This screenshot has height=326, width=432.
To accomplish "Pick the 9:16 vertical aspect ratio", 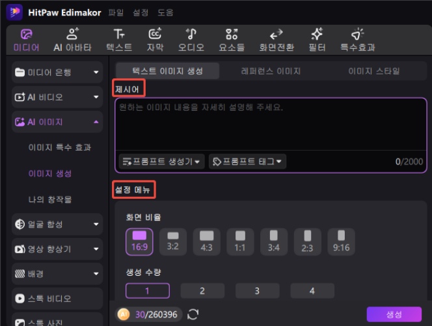I will [x=341, y=241].
